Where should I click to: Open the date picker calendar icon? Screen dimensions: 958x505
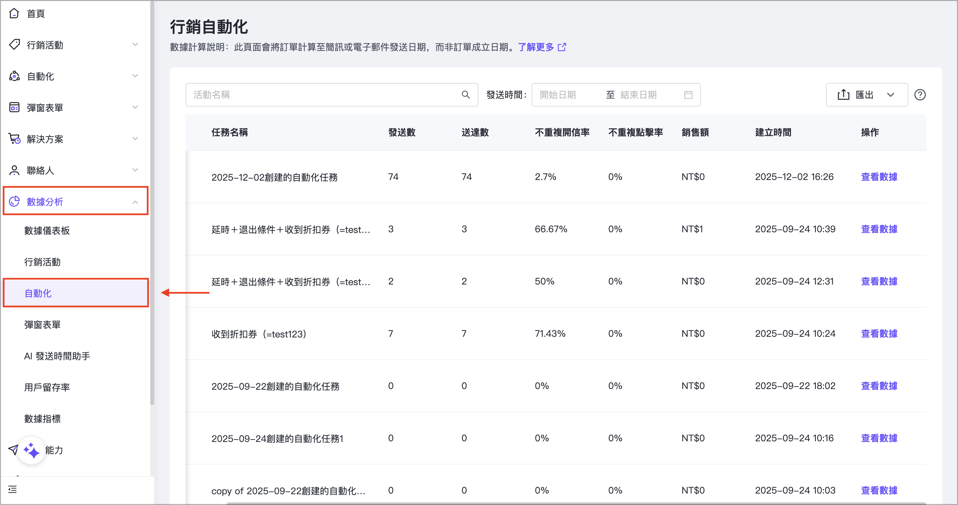point(688,94)
